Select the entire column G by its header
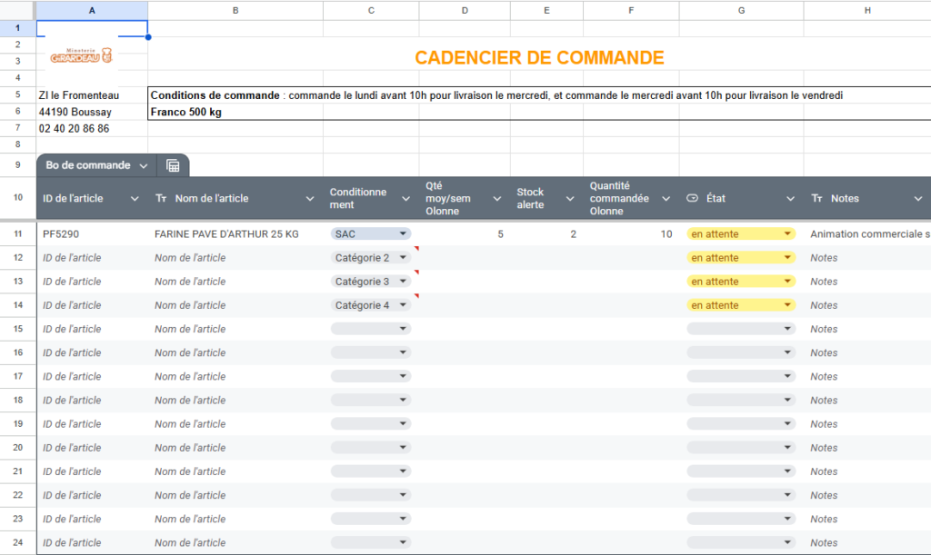The width and height of the screenshot is (931, 555). point(741,9)
